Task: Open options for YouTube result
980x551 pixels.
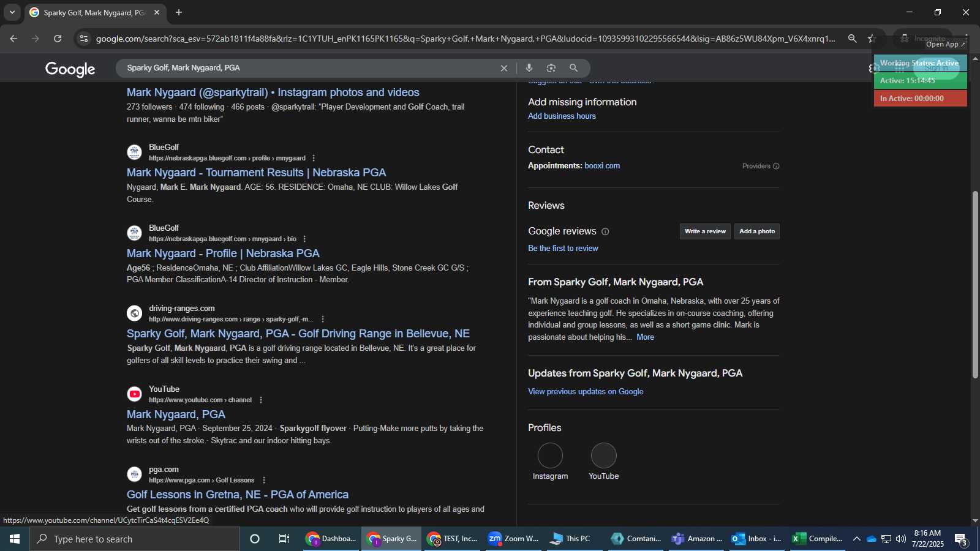Action: (261, 400)
